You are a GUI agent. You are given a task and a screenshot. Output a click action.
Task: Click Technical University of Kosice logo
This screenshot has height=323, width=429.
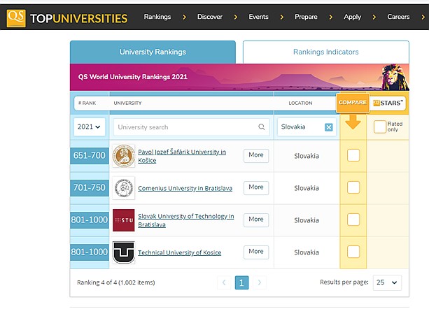pos(124,252)
